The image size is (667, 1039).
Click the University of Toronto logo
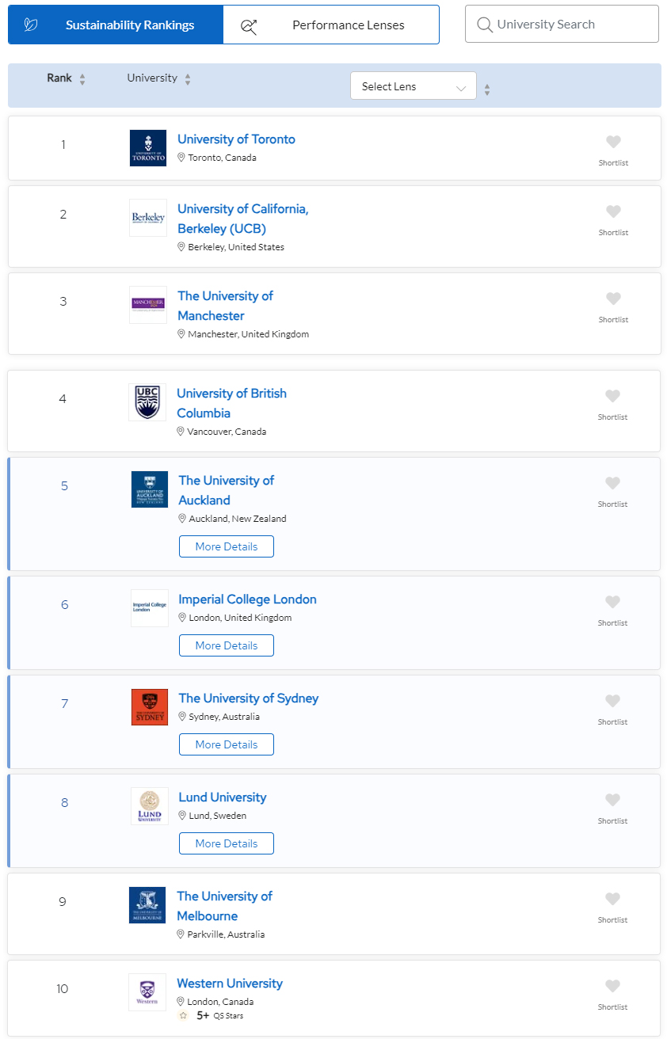click(x=148, y=148)
